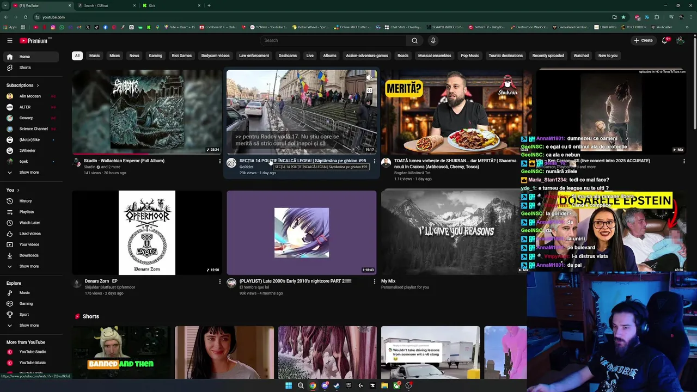This screenshot has width=697, height=392.
Task: Open the Oppermoor Donars Zorn thumbnail
Action: (x=147, y=232)
